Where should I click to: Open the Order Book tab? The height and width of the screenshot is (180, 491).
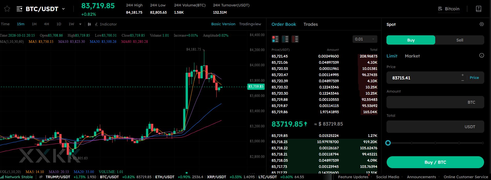click(x=284, y=24)
